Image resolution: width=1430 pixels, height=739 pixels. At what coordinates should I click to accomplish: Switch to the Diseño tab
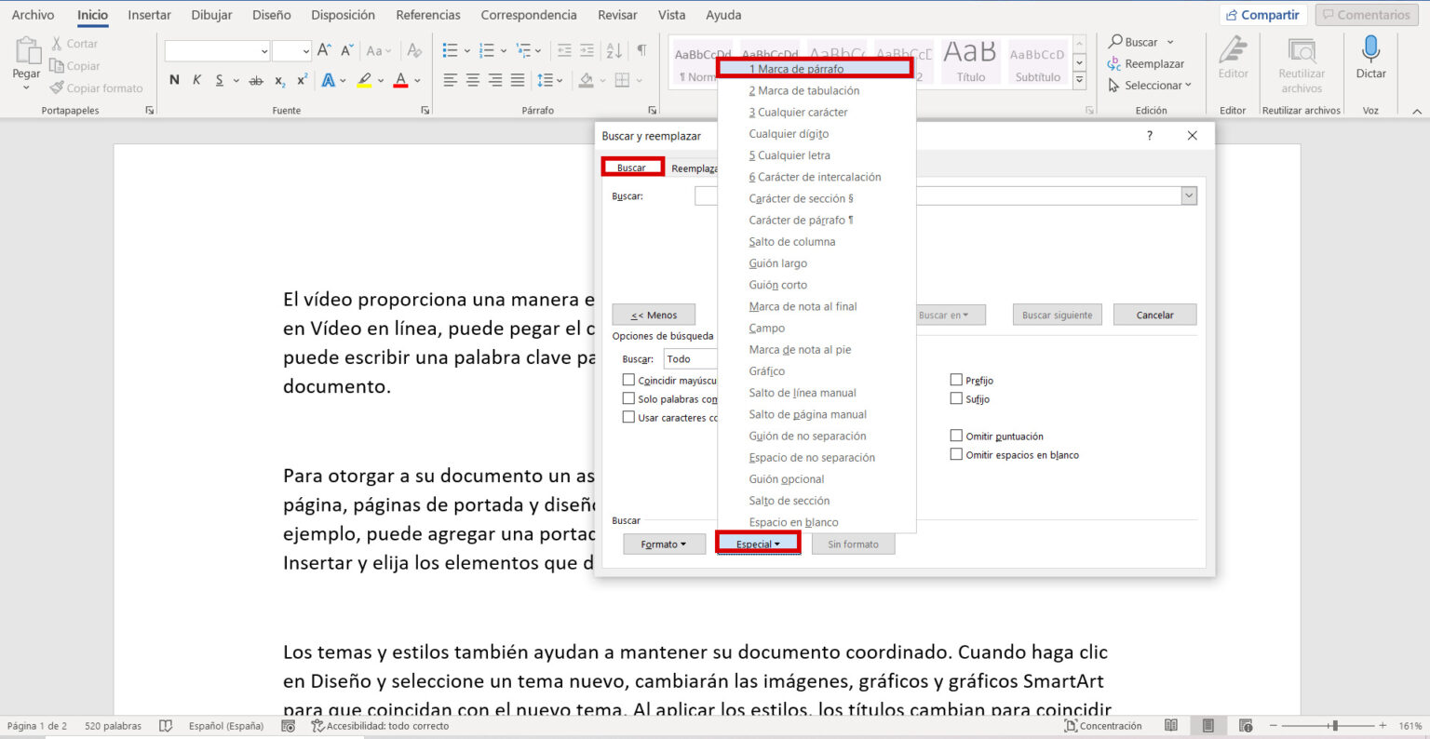click(x=271, y=15)
